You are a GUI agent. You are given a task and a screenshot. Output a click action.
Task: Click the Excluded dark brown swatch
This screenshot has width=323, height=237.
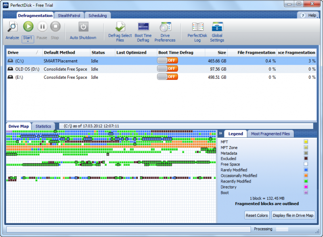(x=306, y=158)
